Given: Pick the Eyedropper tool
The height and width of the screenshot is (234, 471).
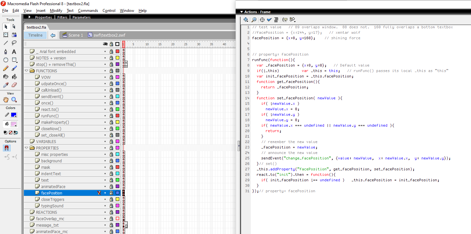Looking at the screenshot, I should (6, 85).
